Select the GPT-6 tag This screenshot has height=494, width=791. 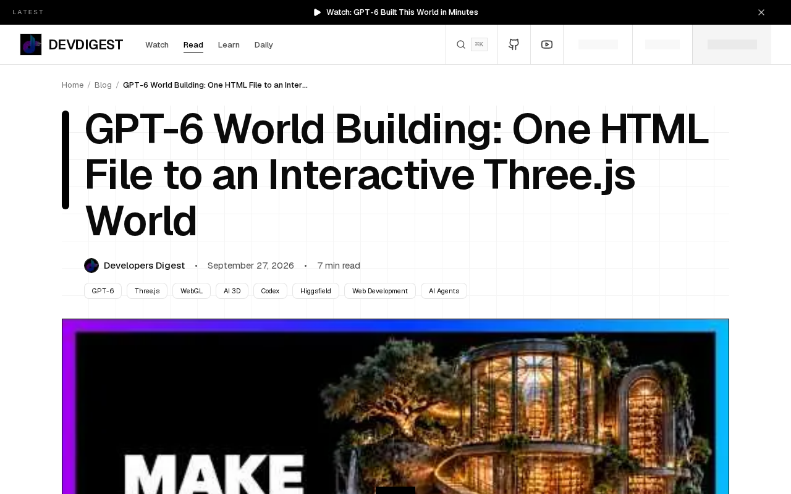[x=103, y=291]
